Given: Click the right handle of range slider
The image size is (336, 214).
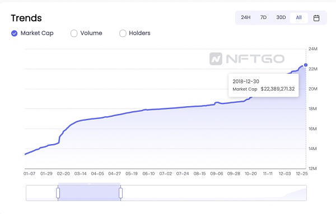Looking at the screenshot, I should 120,193.
